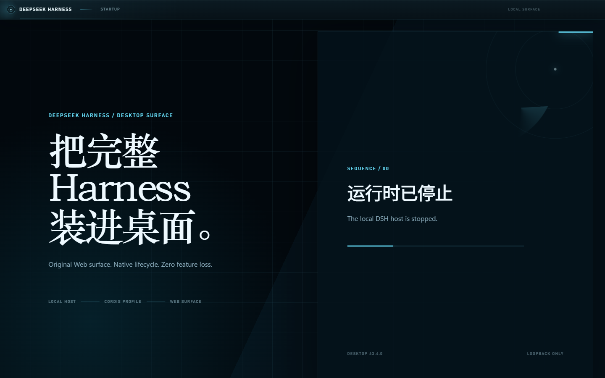Click the startup sequence progress bar
Viewport: 605px width, 378px height.
click(435, 246)
